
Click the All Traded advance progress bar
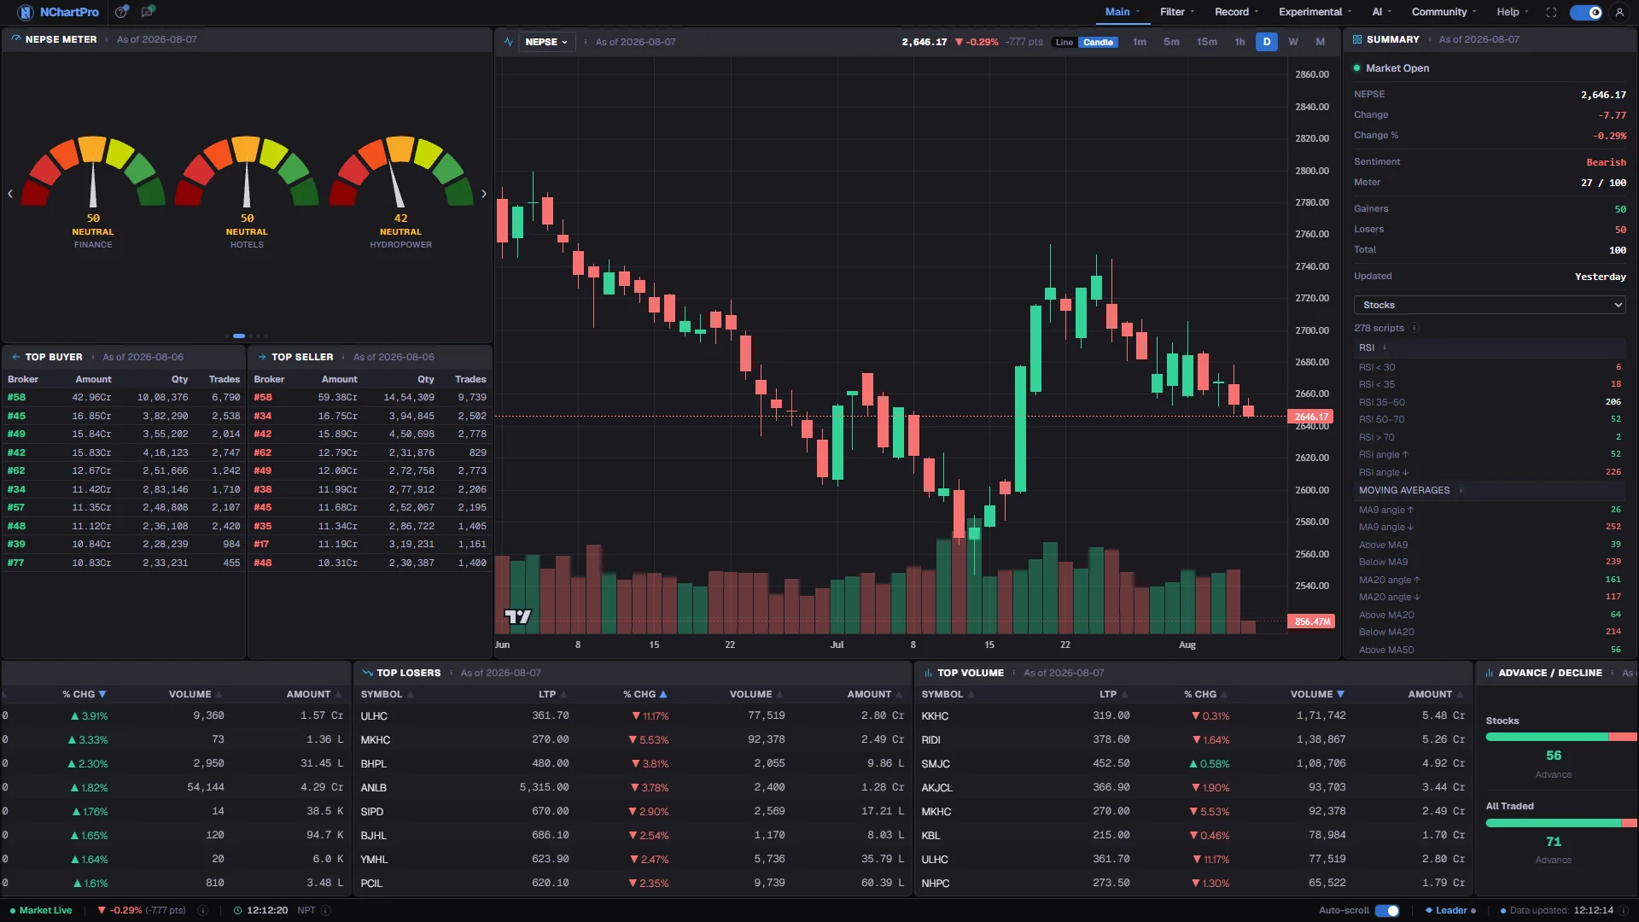[1561, 823]
